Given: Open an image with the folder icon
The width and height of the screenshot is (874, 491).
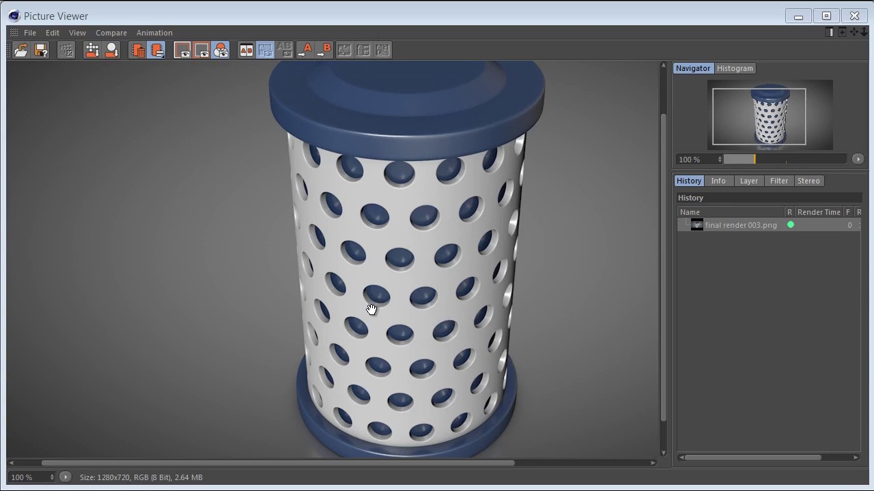Looking at the screenshot, I should pos(21,50).
